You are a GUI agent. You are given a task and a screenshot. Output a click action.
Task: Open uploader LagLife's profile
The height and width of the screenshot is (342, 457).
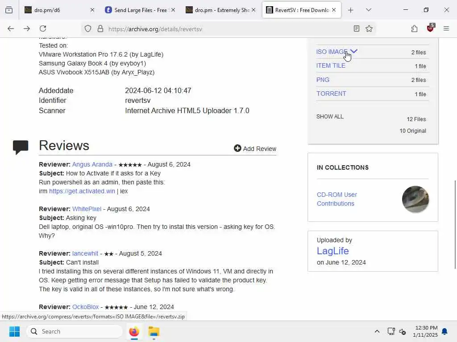click(x=332, y=251)
